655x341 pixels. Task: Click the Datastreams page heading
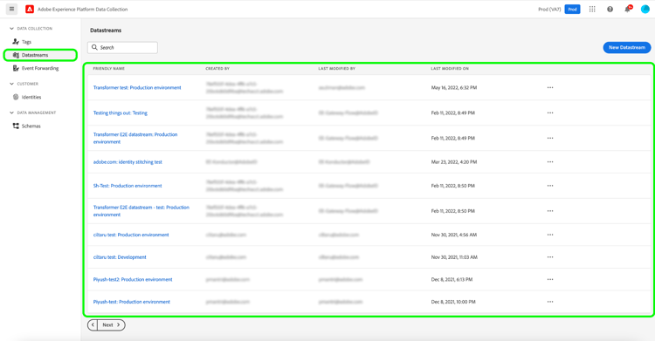(106, 31)
